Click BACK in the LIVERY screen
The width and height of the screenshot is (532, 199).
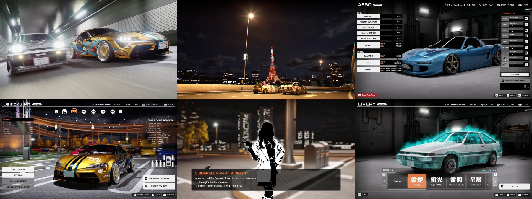[362, 195]
